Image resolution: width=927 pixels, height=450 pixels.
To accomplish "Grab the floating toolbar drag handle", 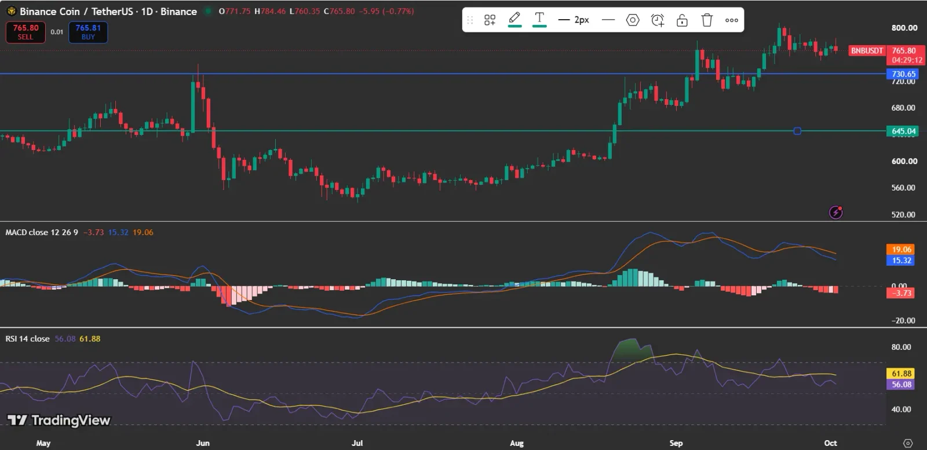I will coord(470,20).
